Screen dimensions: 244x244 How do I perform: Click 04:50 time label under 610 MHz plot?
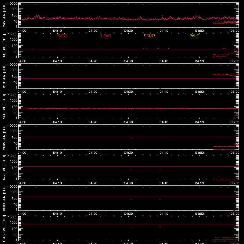(x=199, y=92)
